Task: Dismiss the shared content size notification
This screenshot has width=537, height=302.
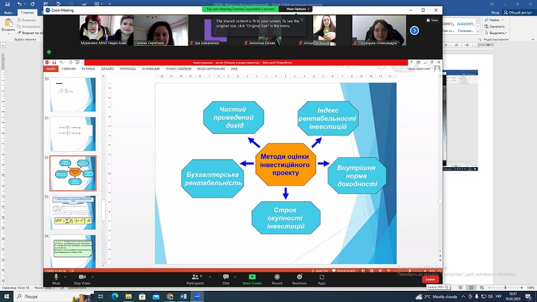Action: point(301,19)
